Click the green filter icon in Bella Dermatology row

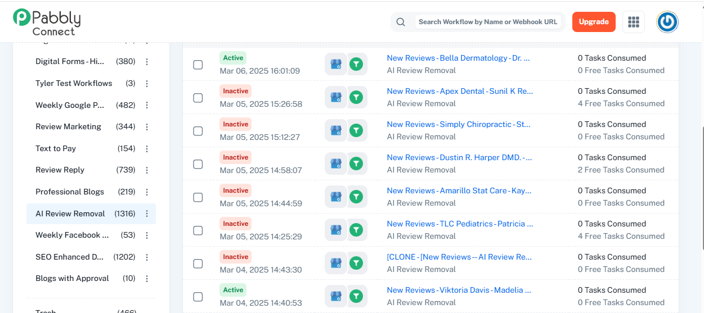356,64
